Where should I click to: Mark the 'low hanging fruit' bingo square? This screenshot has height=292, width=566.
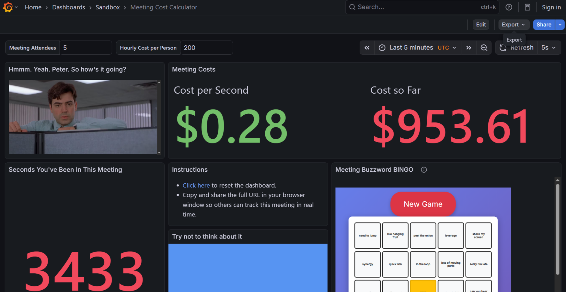(x=395, y=236)
